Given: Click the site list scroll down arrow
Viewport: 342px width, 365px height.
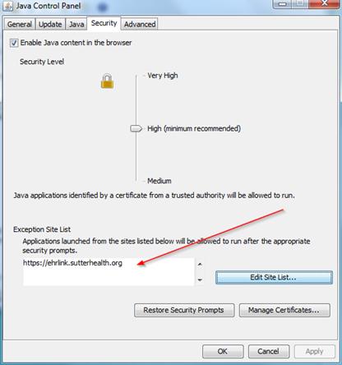Looking at the screenshot, I should 200,280.
